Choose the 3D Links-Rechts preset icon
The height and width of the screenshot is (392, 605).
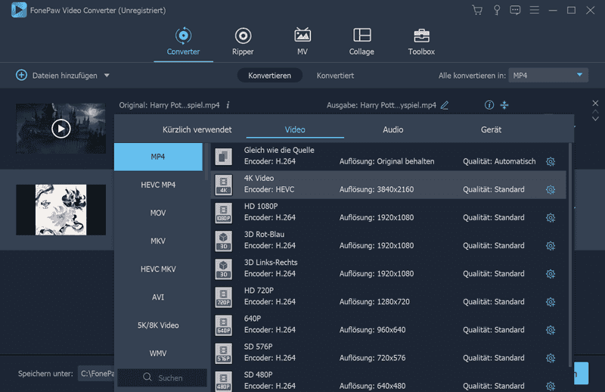(x=224, y=269)
